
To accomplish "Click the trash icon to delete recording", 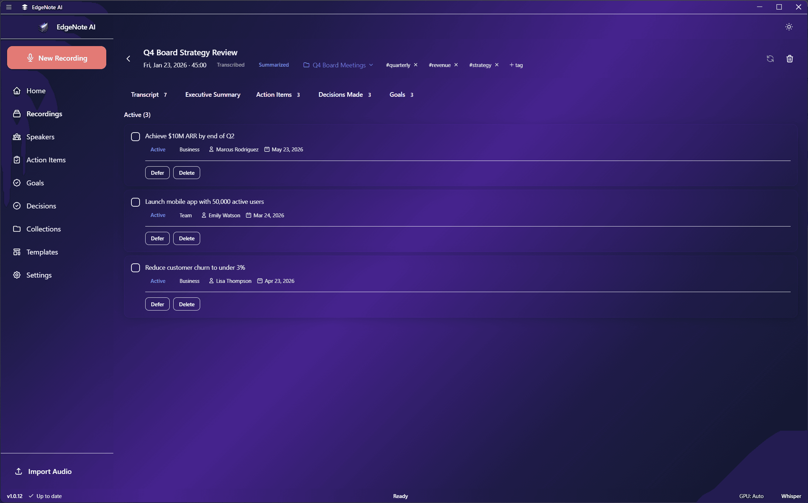I will click(x=790, y=59).
